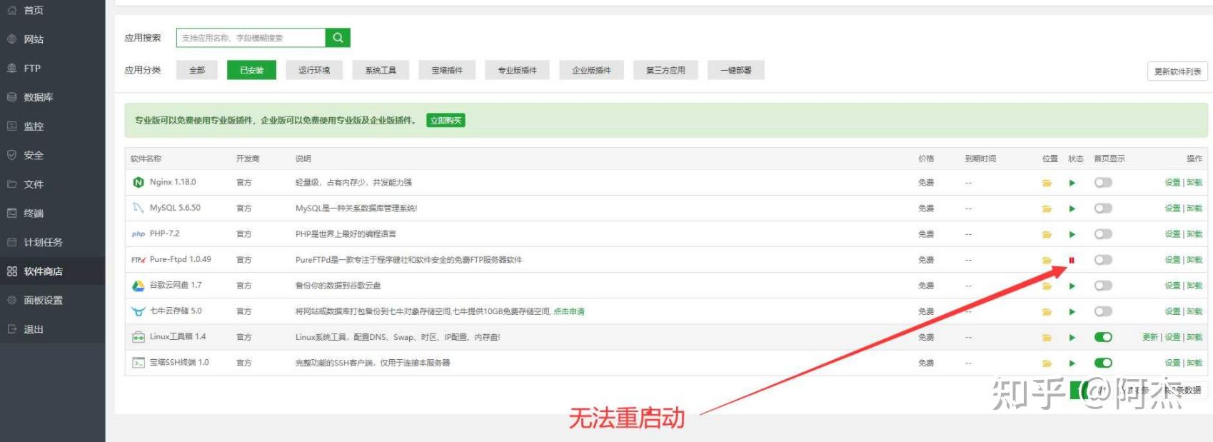Click the PHP-7.2 software name
Screen dimensions: 1213x442
click(165, 233)
